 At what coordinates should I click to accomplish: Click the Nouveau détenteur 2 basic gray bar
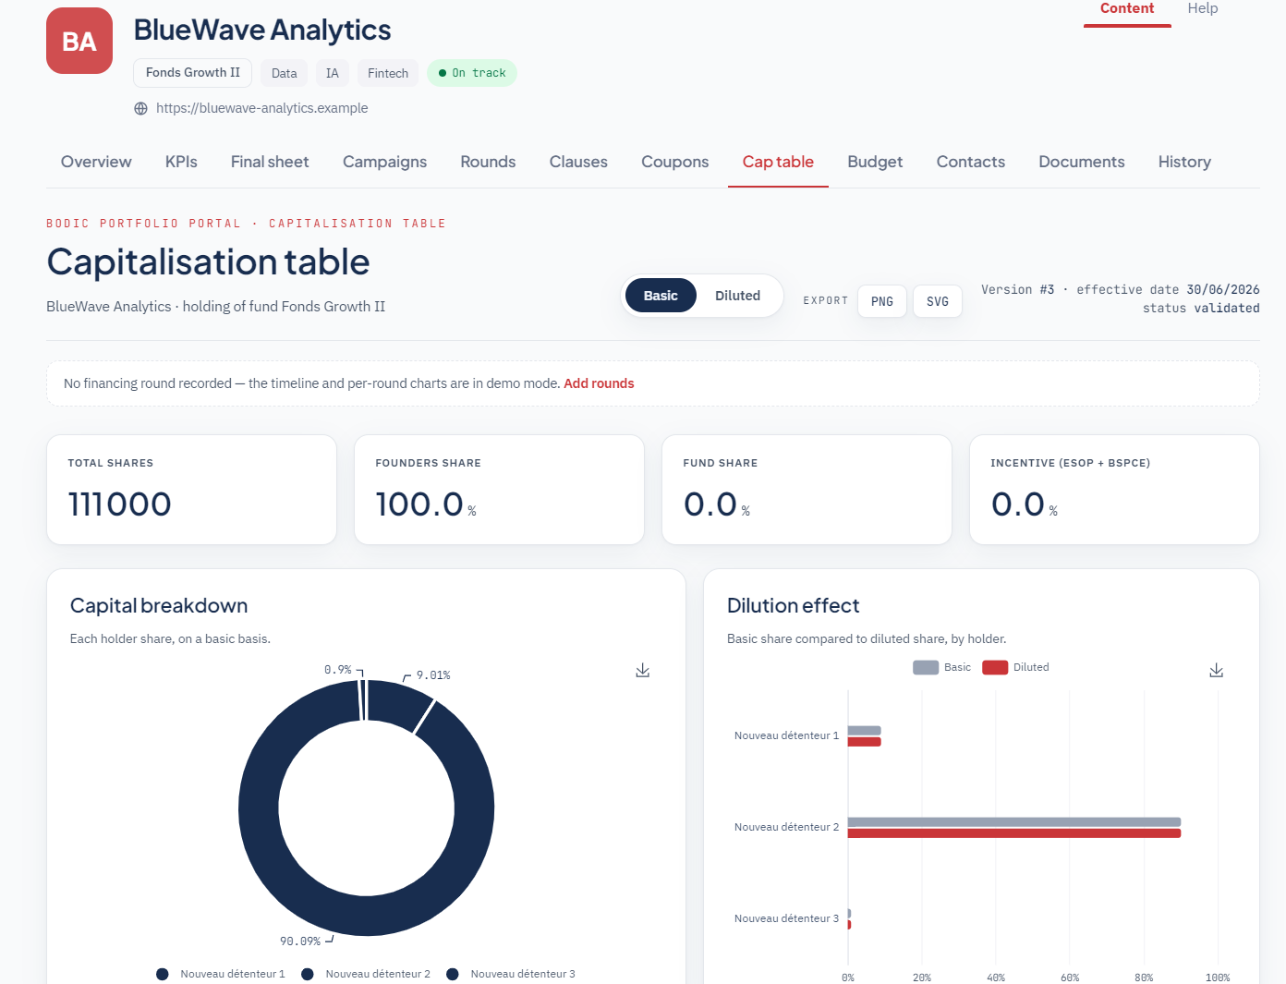point(1014,822)
